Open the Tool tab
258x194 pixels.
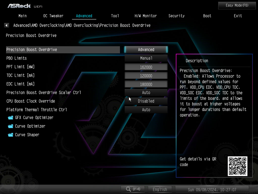(x=115, y=16)
